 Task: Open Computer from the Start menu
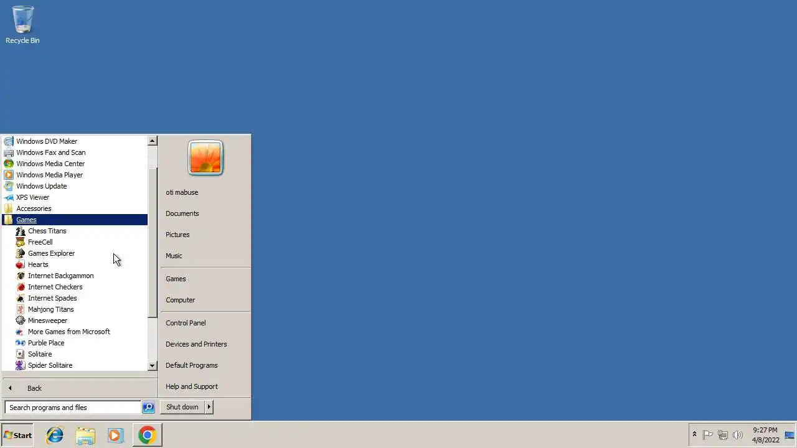click(x=180, y=300)
